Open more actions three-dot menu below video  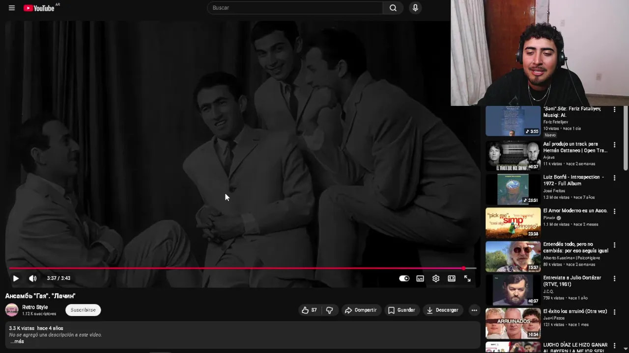tap(474, 310)
